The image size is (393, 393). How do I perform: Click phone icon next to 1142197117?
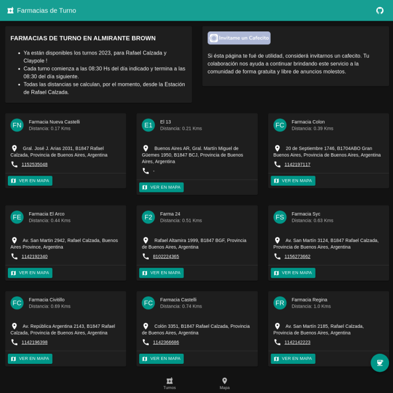[277, 164]
